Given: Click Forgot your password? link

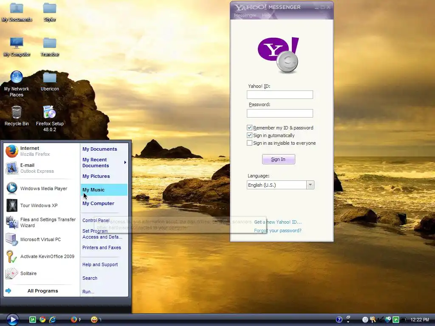Looking at the screenshot, I should pyautogui.click(x=278, y=230).
